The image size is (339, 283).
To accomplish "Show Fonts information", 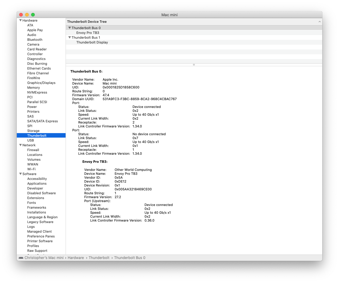I will coord(31,203).
